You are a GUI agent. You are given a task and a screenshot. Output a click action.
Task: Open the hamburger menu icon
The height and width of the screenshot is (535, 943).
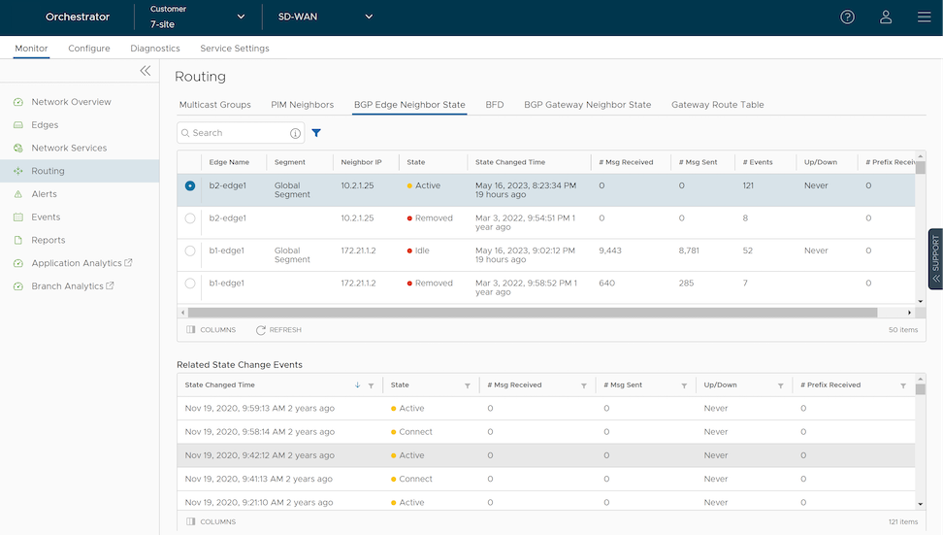(x=924, y=17)
